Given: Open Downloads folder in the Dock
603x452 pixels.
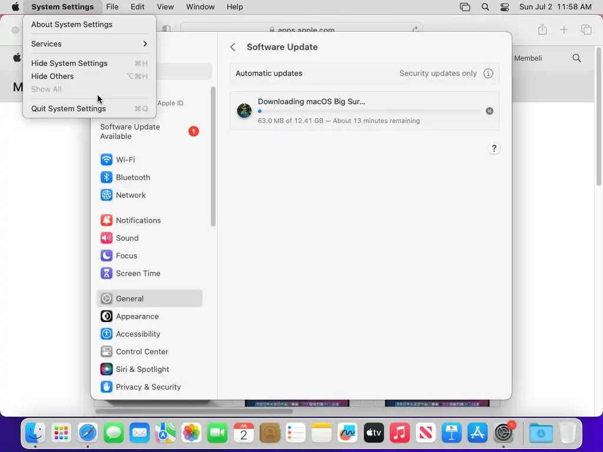Looking at the screenshot, I should (541, 433).
